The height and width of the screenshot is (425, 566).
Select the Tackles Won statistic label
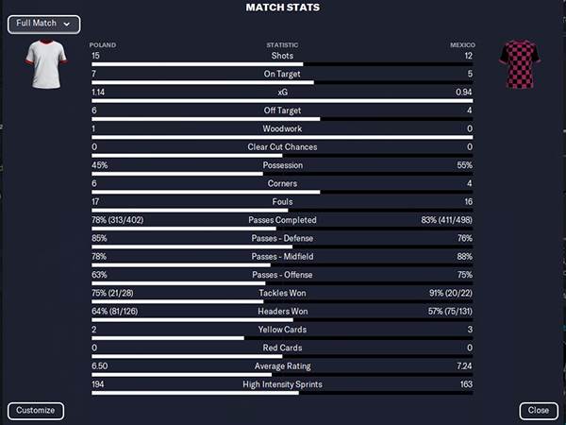(x=282, y=293)
